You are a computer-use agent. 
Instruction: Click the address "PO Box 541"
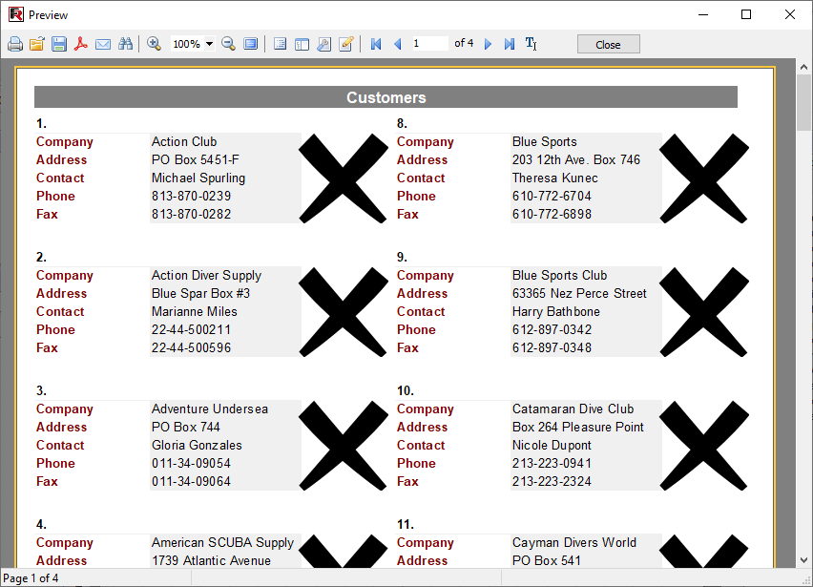(x=547, y=560)
